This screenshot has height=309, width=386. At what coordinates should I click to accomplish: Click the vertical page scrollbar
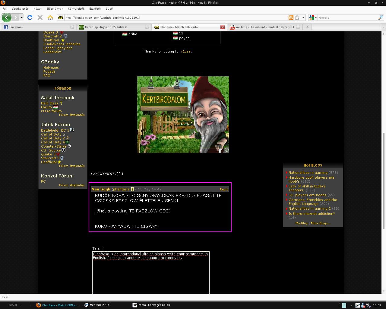384,181
